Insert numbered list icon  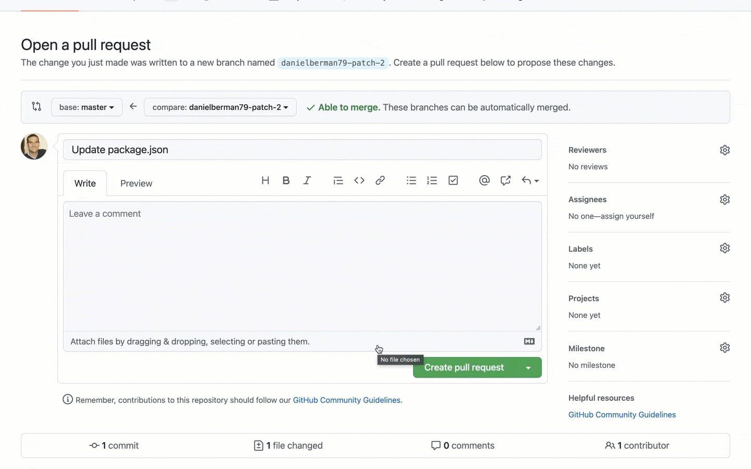click(x=432, y=180)
